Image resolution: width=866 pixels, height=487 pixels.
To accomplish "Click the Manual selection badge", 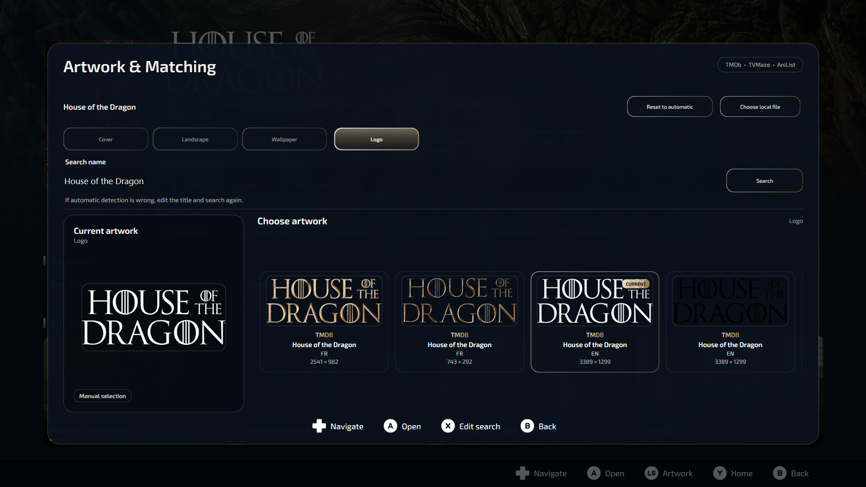I will pyautogui.click(x=102, y=396).
